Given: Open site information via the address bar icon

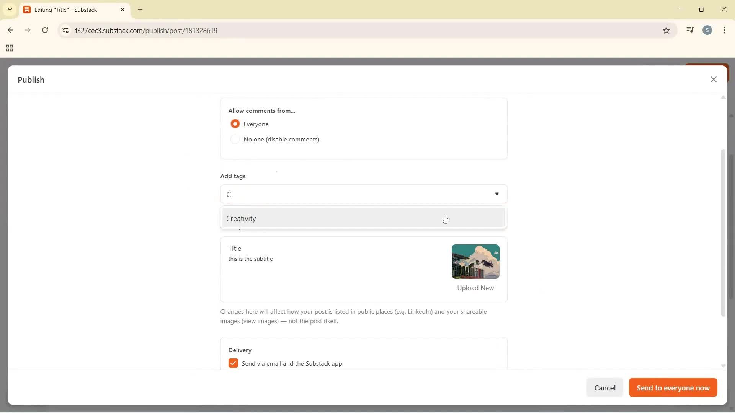Looking at the screenshot, I should pos(65,30).
